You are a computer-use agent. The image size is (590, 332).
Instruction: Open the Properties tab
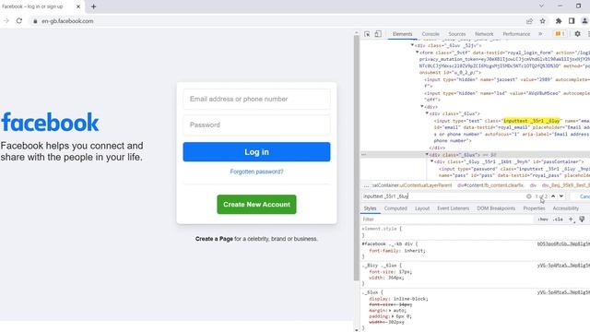[534, 208]
